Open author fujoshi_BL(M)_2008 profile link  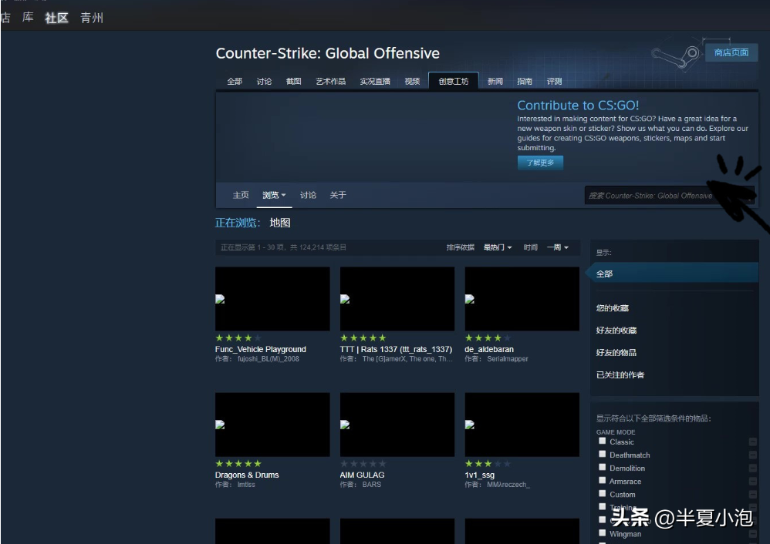coord(268,359)
